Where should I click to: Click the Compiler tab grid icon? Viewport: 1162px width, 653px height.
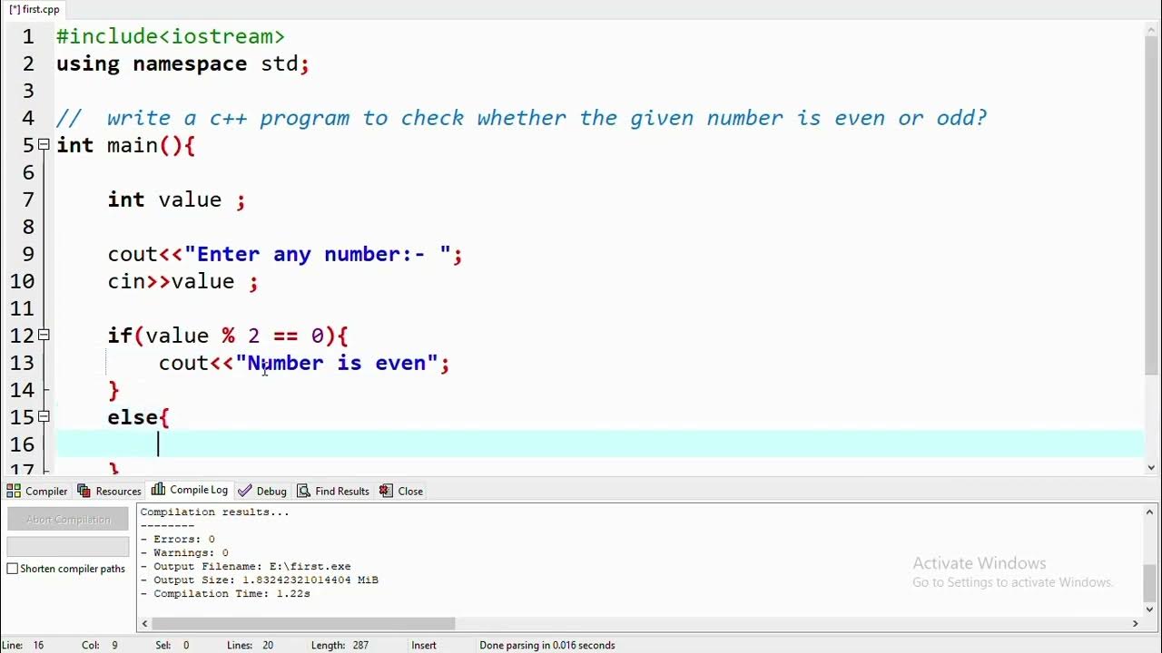pyautogui.click(x=14, y=491)
